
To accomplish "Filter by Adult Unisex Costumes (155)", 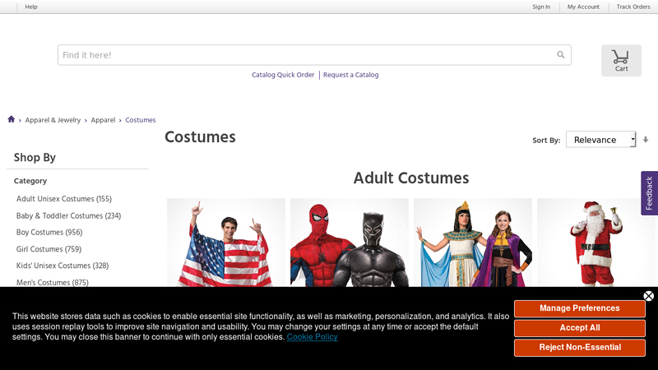I will (x=64, y=199).
